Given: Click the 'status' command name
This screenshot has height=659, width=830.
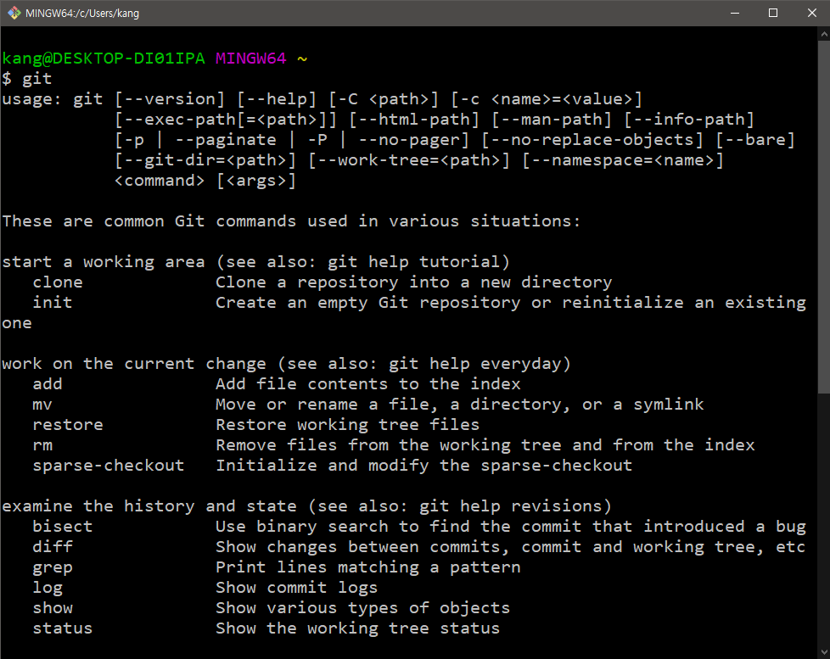Looking at the screenshot, I should [x=63, y=628].
